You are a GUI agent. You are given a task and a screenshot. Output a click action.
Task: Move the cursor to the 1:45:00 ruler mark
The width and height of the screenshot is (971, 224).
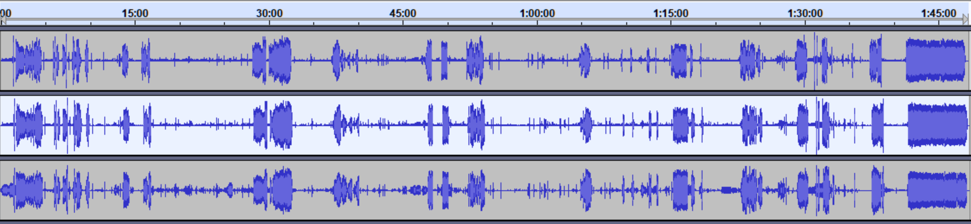[x=939, y=13]
